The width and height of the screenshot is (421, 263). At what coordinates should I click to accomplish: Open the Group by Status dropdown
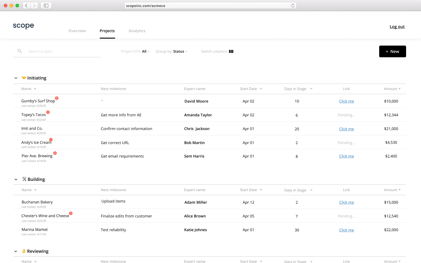coord(180,51)
